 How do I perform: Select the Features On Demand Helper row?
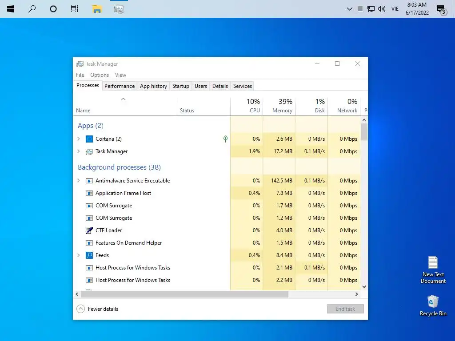(x=216, y=243)
